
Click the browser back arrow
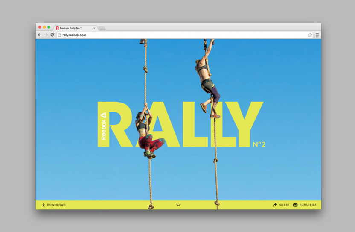[x=40, y=35]
